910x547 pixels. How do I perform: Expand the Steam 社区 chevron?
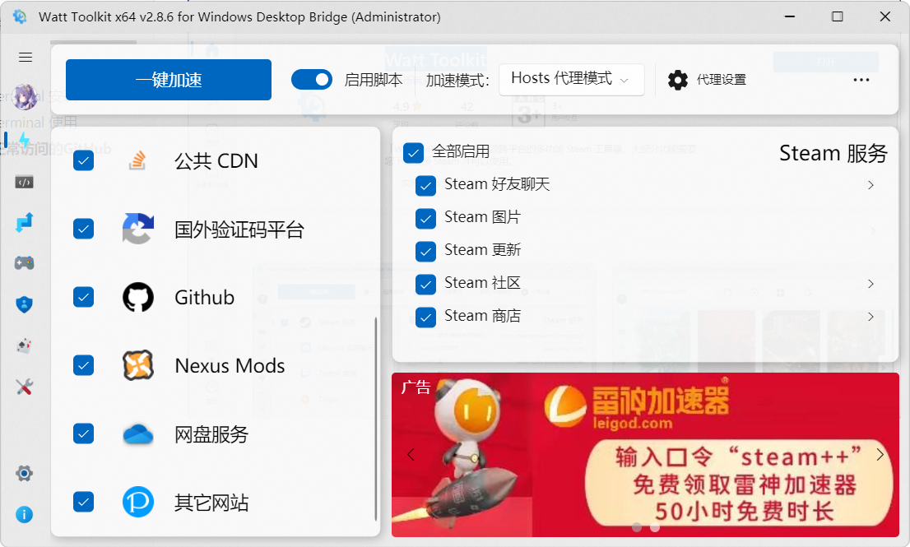[871, 284]
